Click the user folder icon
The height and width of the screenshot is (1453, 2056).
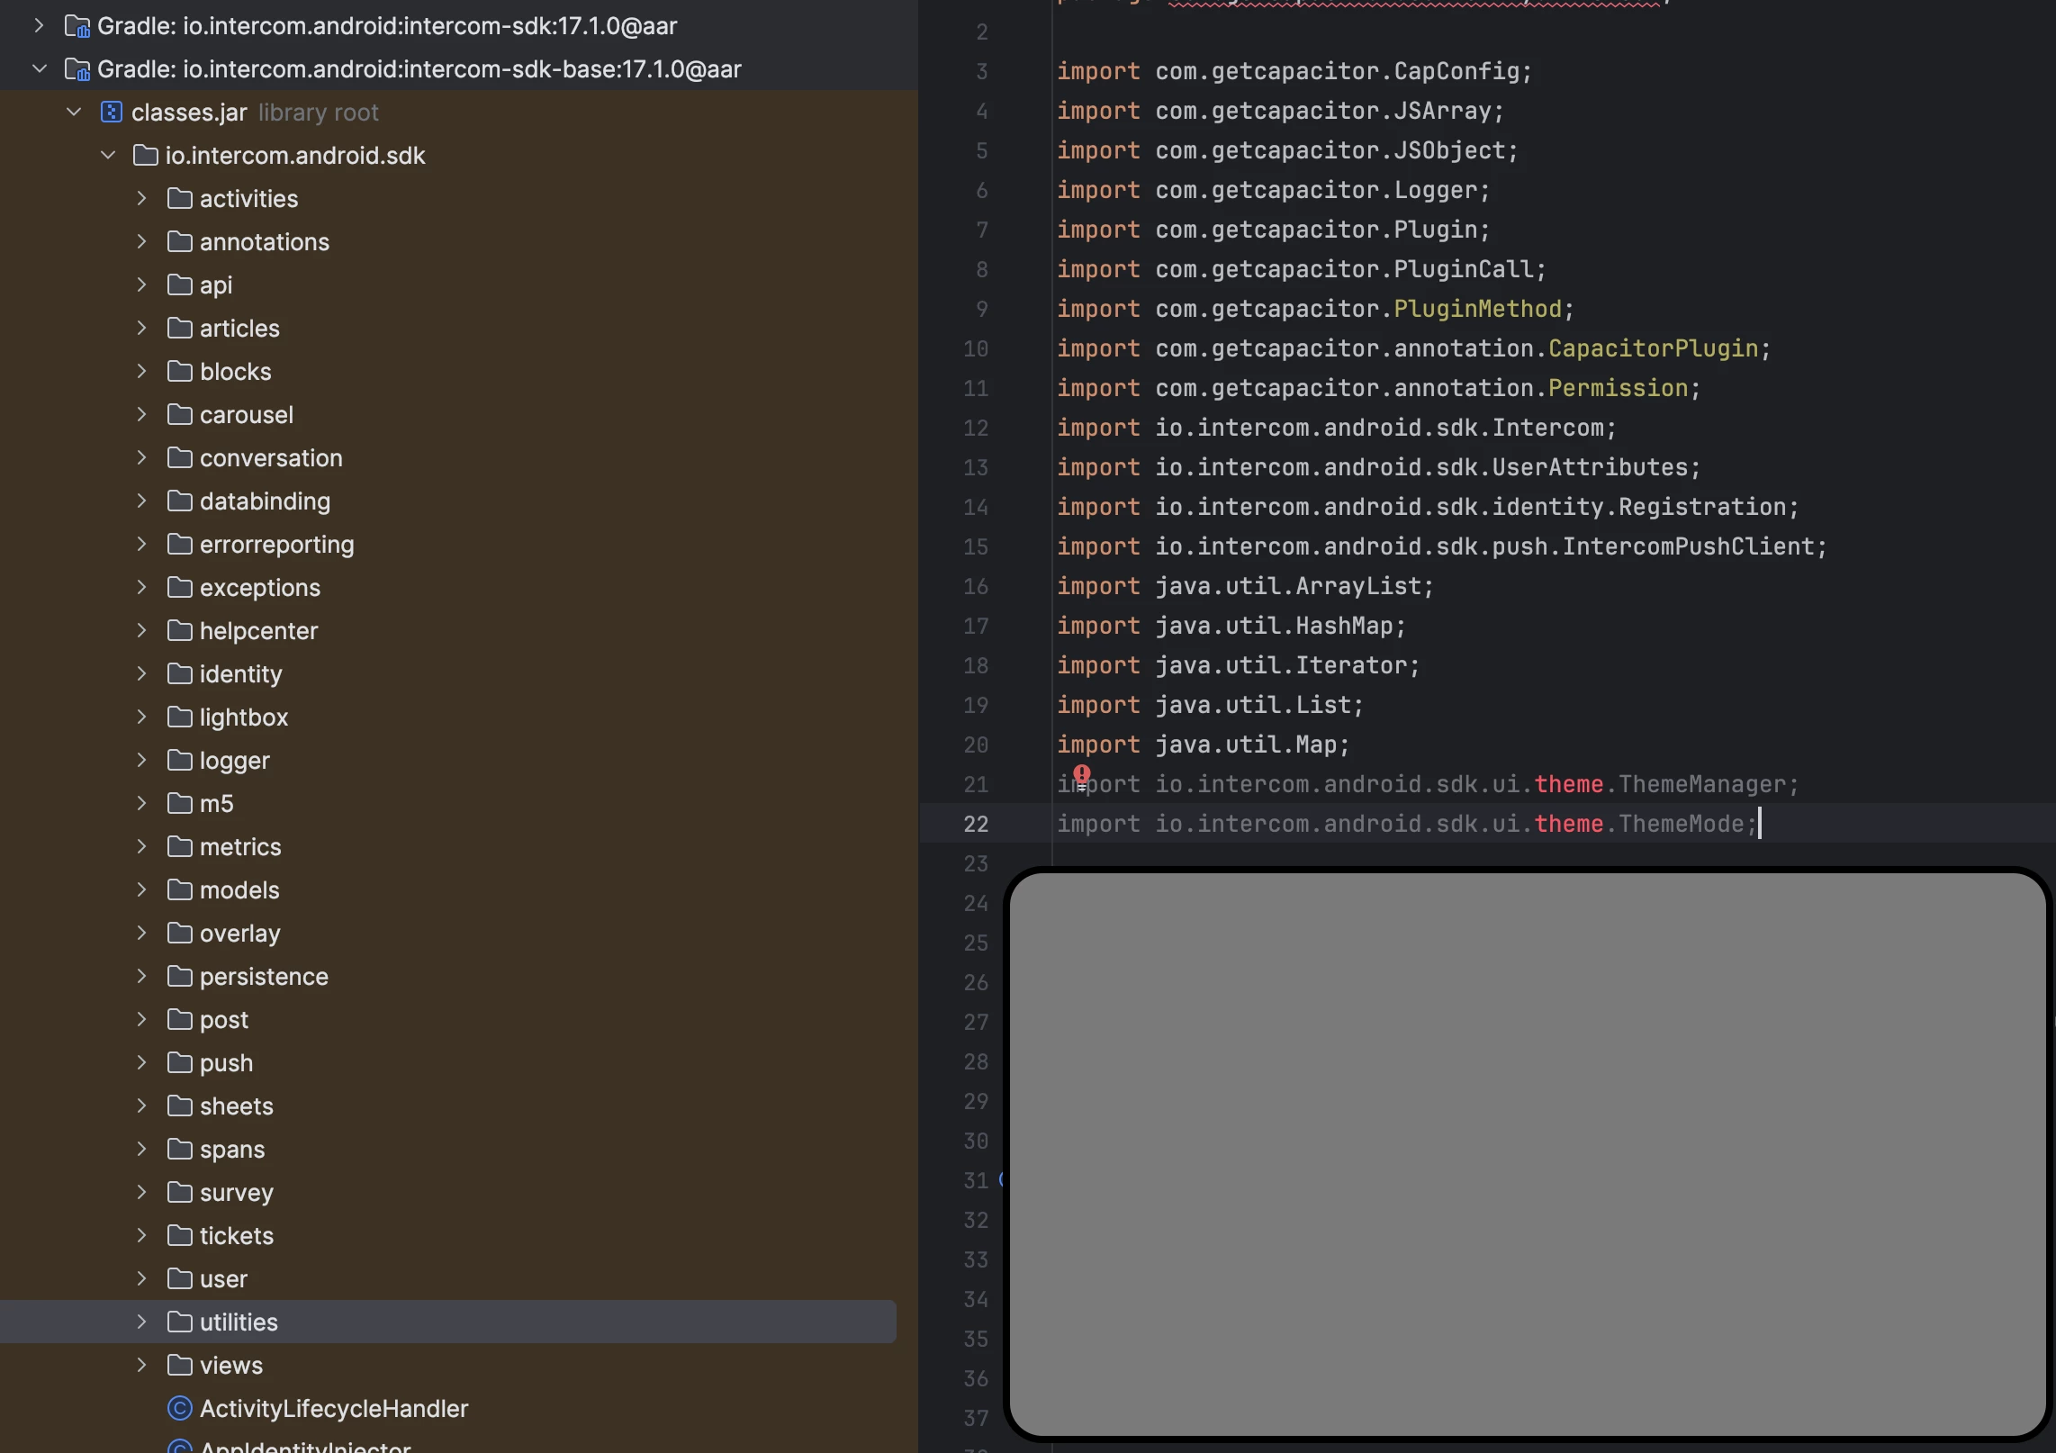(x=180, y=1279)
